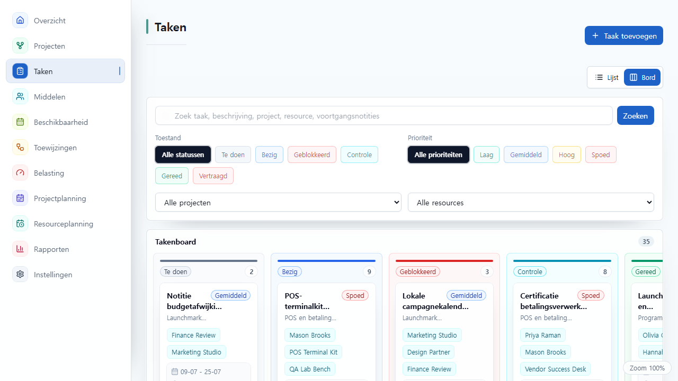The width and height of the screenshot is (678, 381).
Task: Open the Alle projecten dropdown
Action: coord(278,202)
